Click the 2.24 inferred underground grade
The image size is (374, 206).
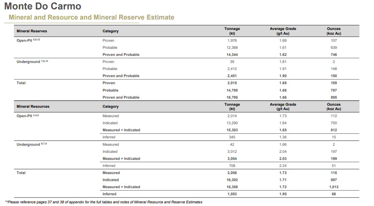click(x=283, y=166)
